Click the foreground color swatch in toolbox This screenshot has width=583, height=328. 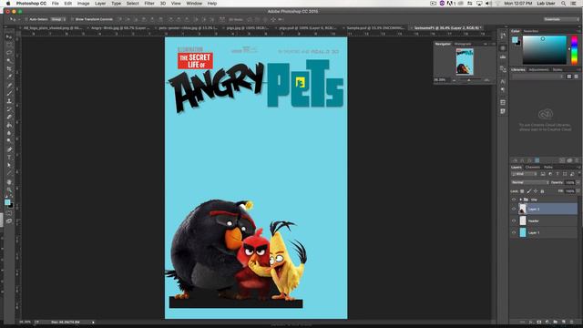pos(7,202)
